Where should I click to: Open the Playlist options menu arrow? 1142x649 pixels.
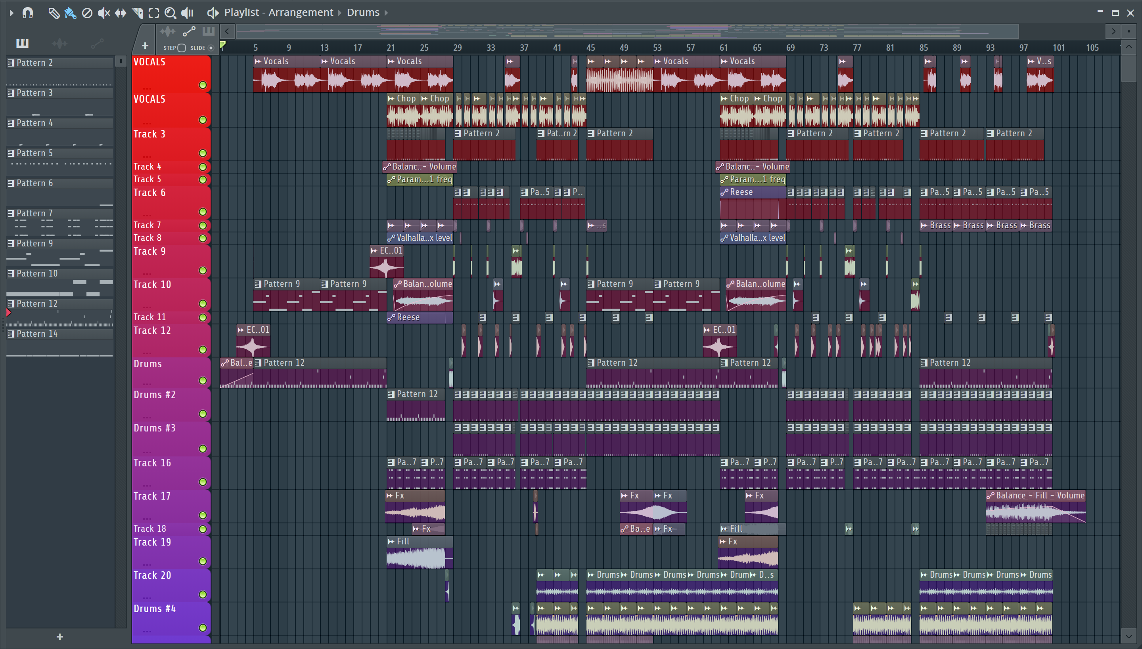click(x=11, y=13)
